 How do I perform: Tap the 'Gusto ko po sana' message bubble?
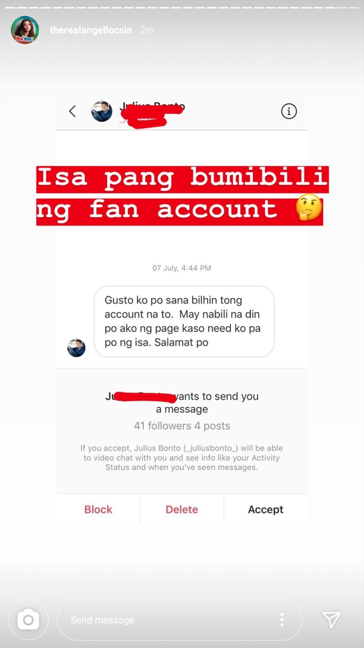pyautogui.click(x=184, y=322)
